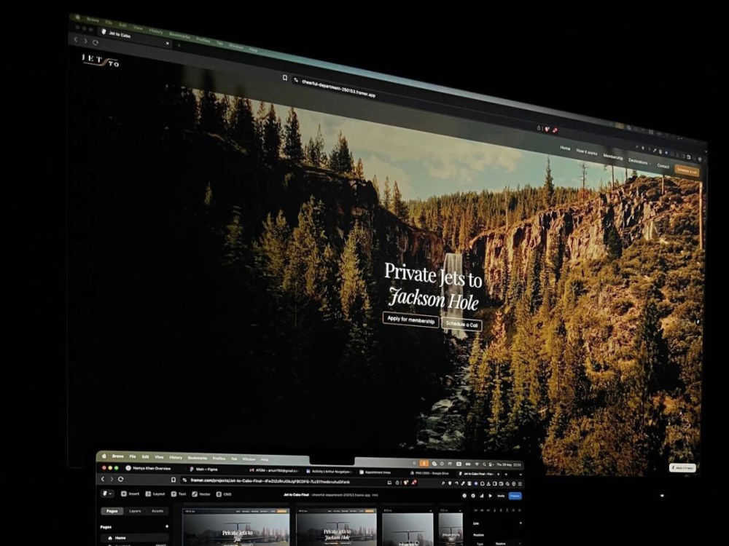Open Home link in monitor site navigation
729x546 pixels.
(x=565, y=148)
